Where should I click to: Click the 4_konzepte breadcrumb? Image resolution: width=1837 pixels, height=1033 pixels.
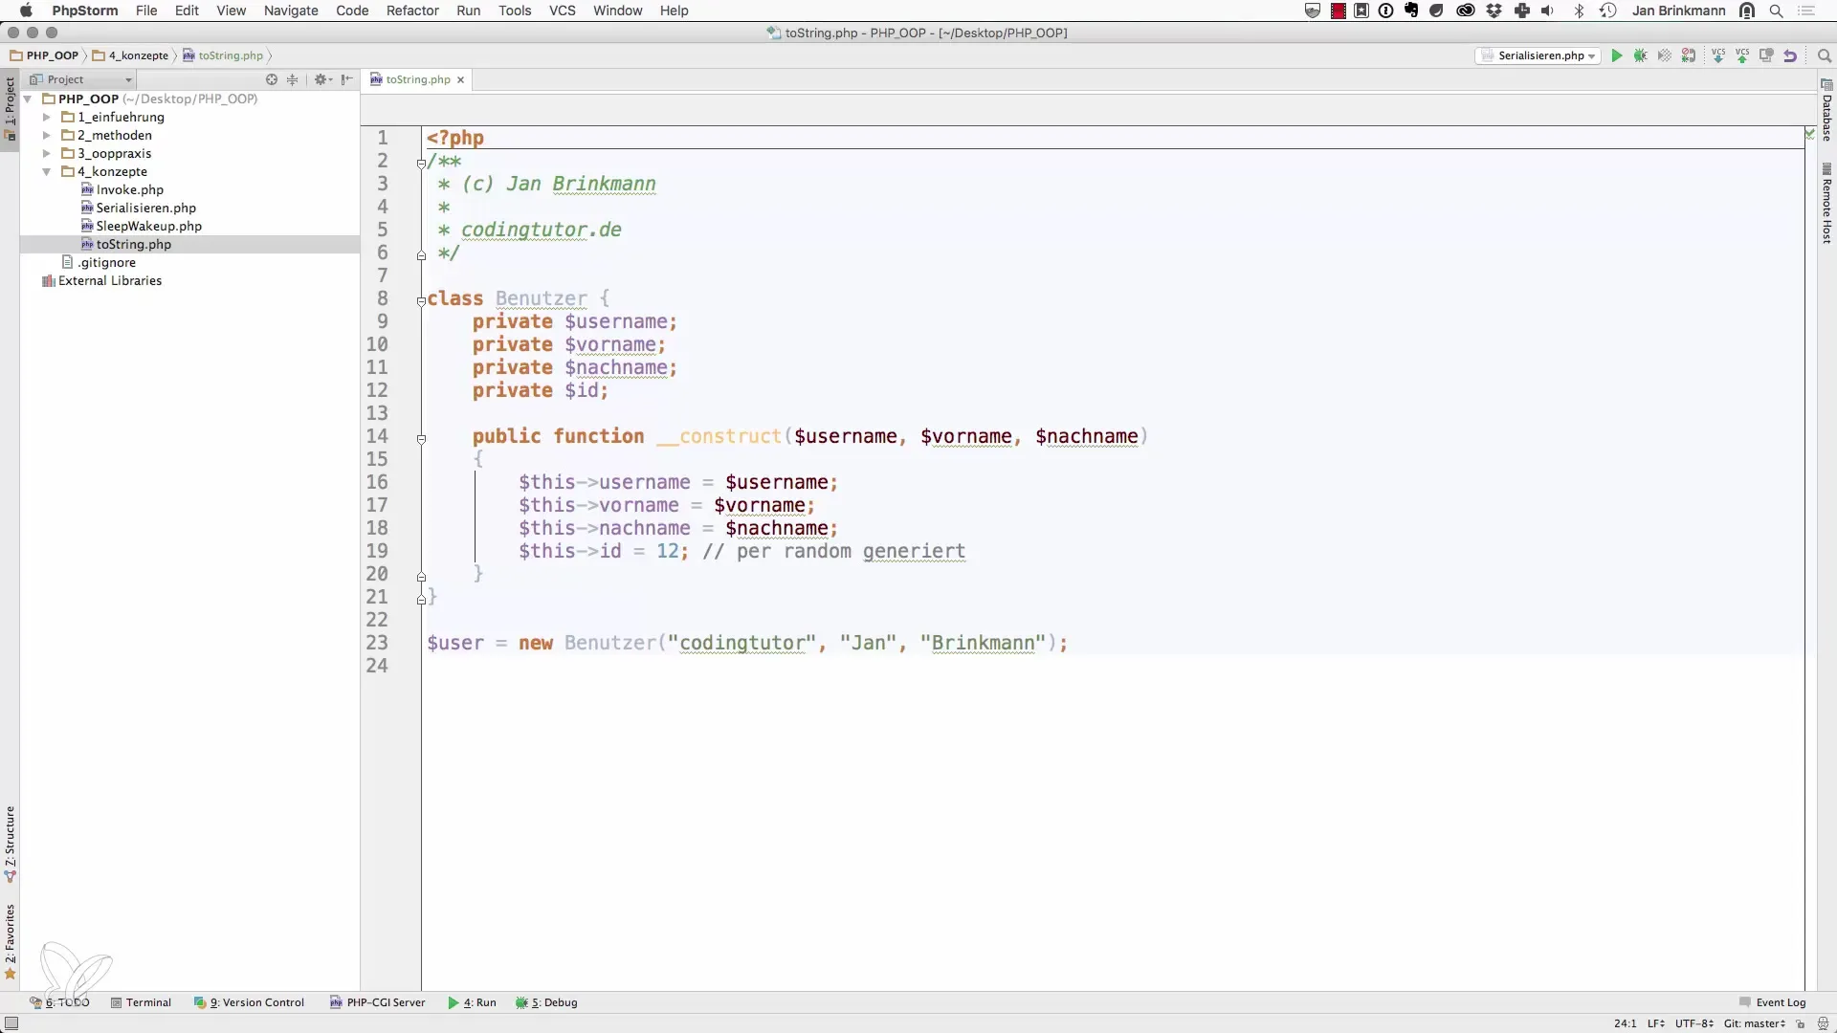(130, 55)
